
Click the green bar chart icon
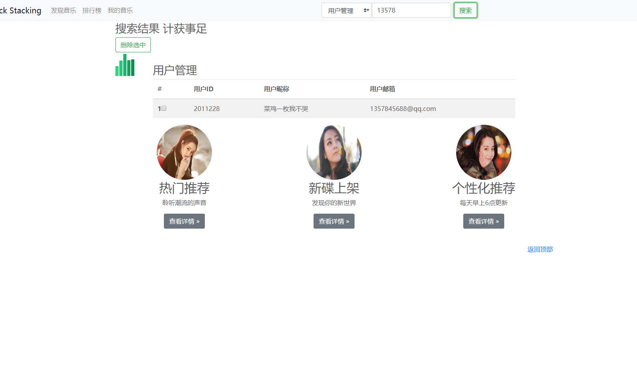click(x=124, y=67)
